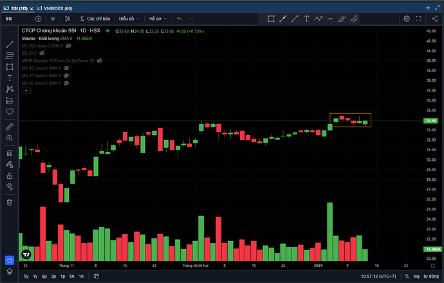Show the VPVR indicator eye toggle
Viewport: 444px width, 283px height.
100,60
